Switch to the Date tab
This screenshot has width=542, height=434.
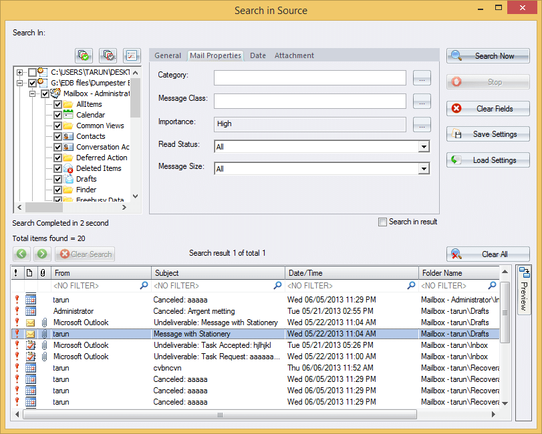(257, 55)
